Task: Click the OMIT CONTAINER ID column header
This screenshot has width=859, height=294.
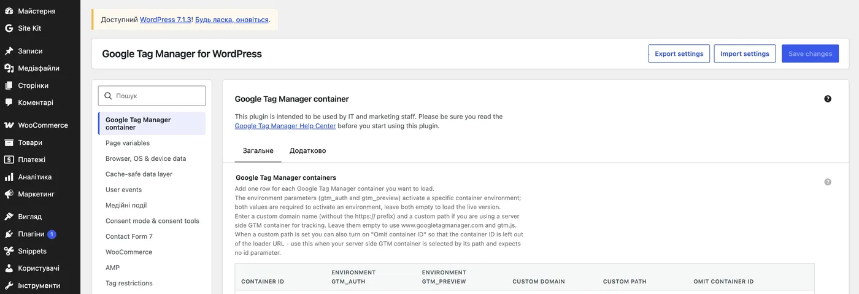Action: (723, 282)
